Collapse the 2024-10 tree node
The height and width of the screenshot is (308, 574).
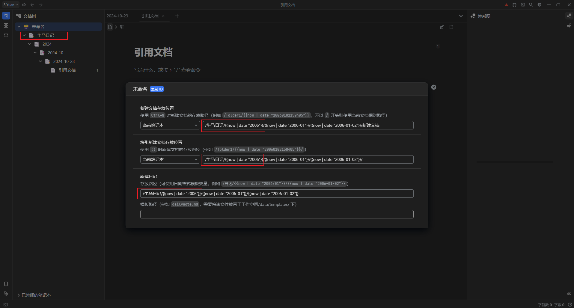coord(35,53)
